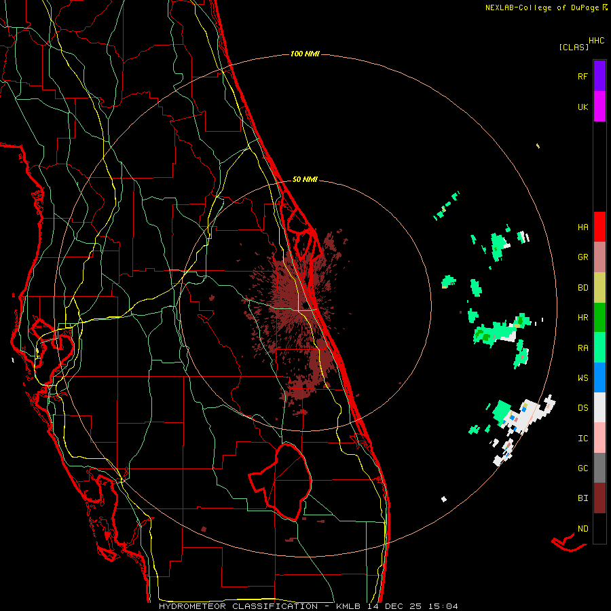Click the HHC product label
This screenshot has width=611, height=611.
[x=596, y=41]
